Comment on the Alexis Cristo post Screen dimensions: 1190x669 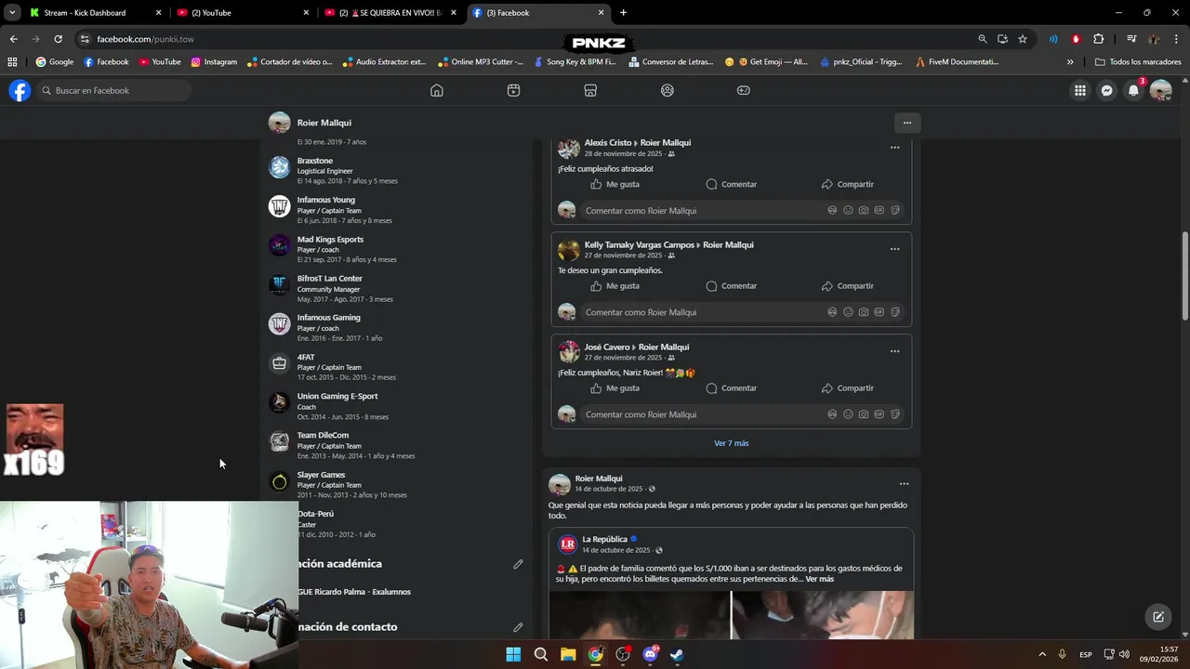pyautogui.click(x=731, y=184)
